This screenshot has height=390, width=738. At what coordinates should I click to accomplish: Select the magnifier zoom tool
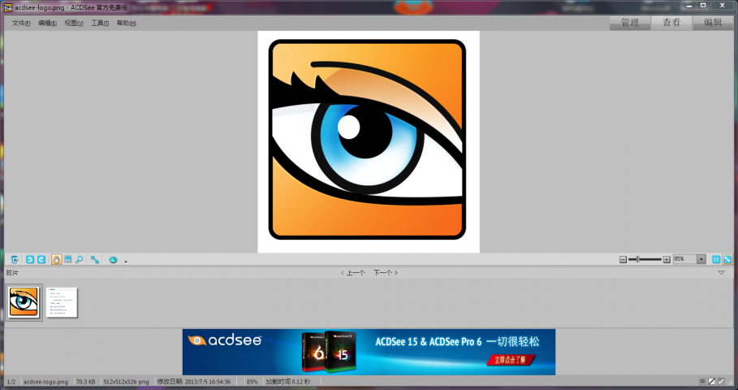pos(79,259)
